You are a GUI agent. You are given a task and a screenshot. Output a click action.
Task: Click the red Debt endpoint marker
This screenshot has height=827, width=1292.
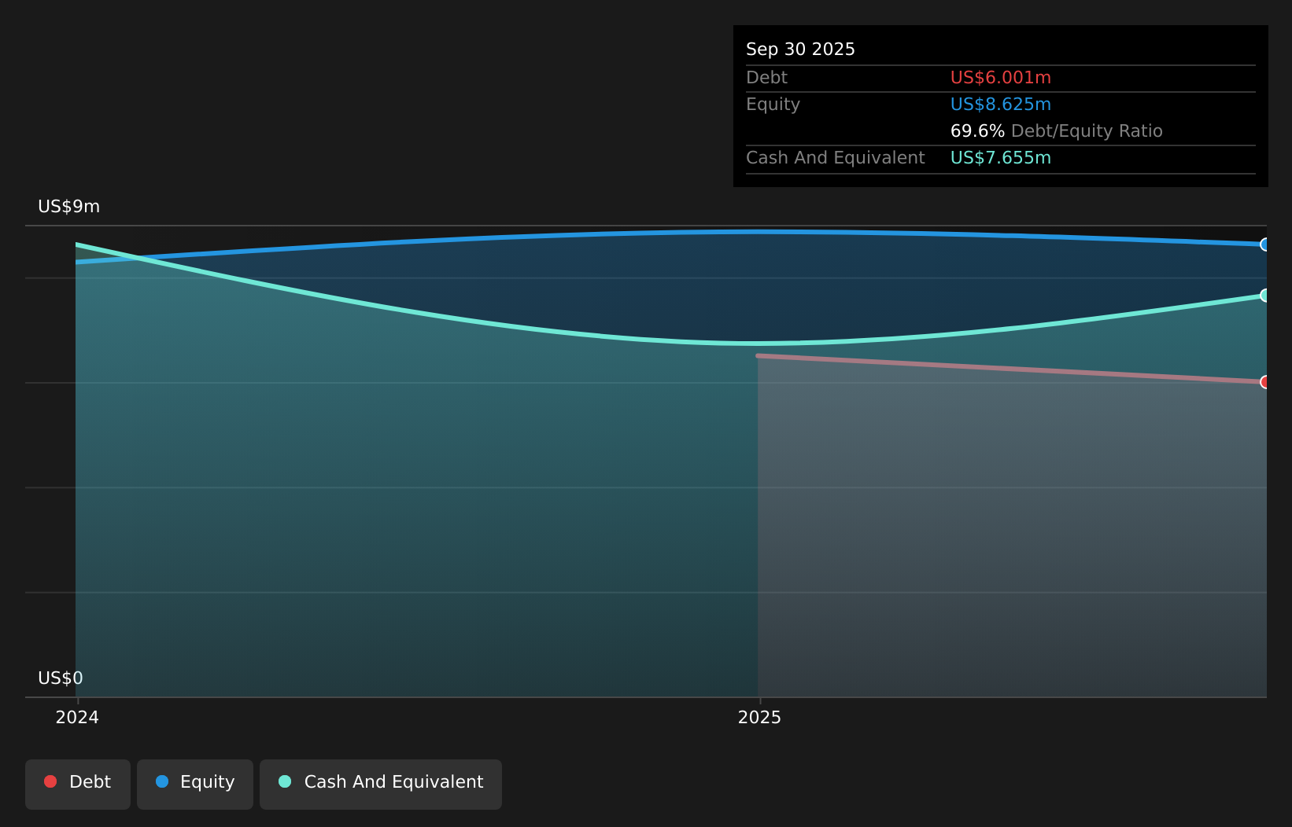pos(1265,382)
